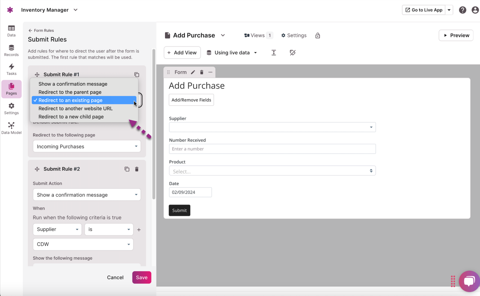
Task: Click the 'Add Purchase' form title
Action: (x=197, y=86)
